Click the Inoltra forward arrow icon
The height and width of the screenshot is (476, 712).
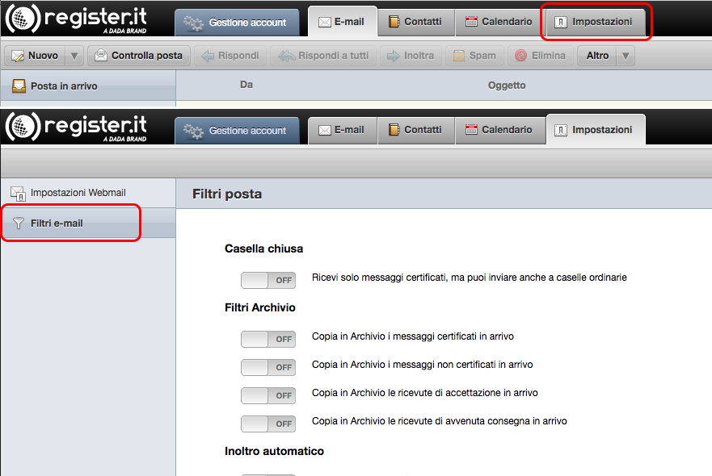394,56
